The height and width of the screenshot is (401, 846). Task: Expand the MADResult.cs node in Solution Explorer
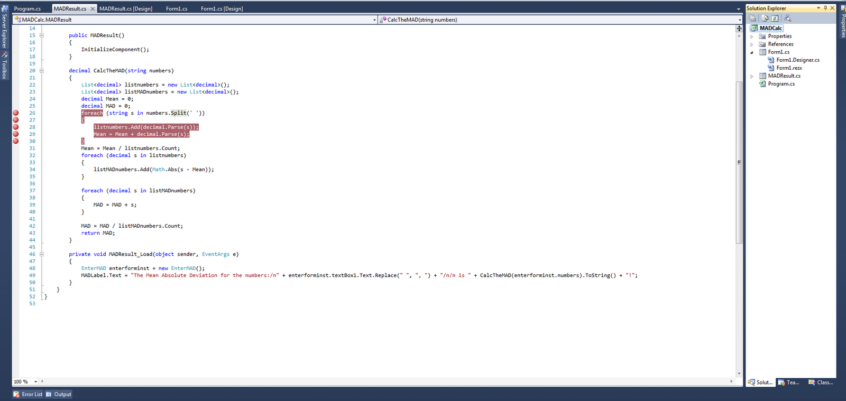point(752,76)
